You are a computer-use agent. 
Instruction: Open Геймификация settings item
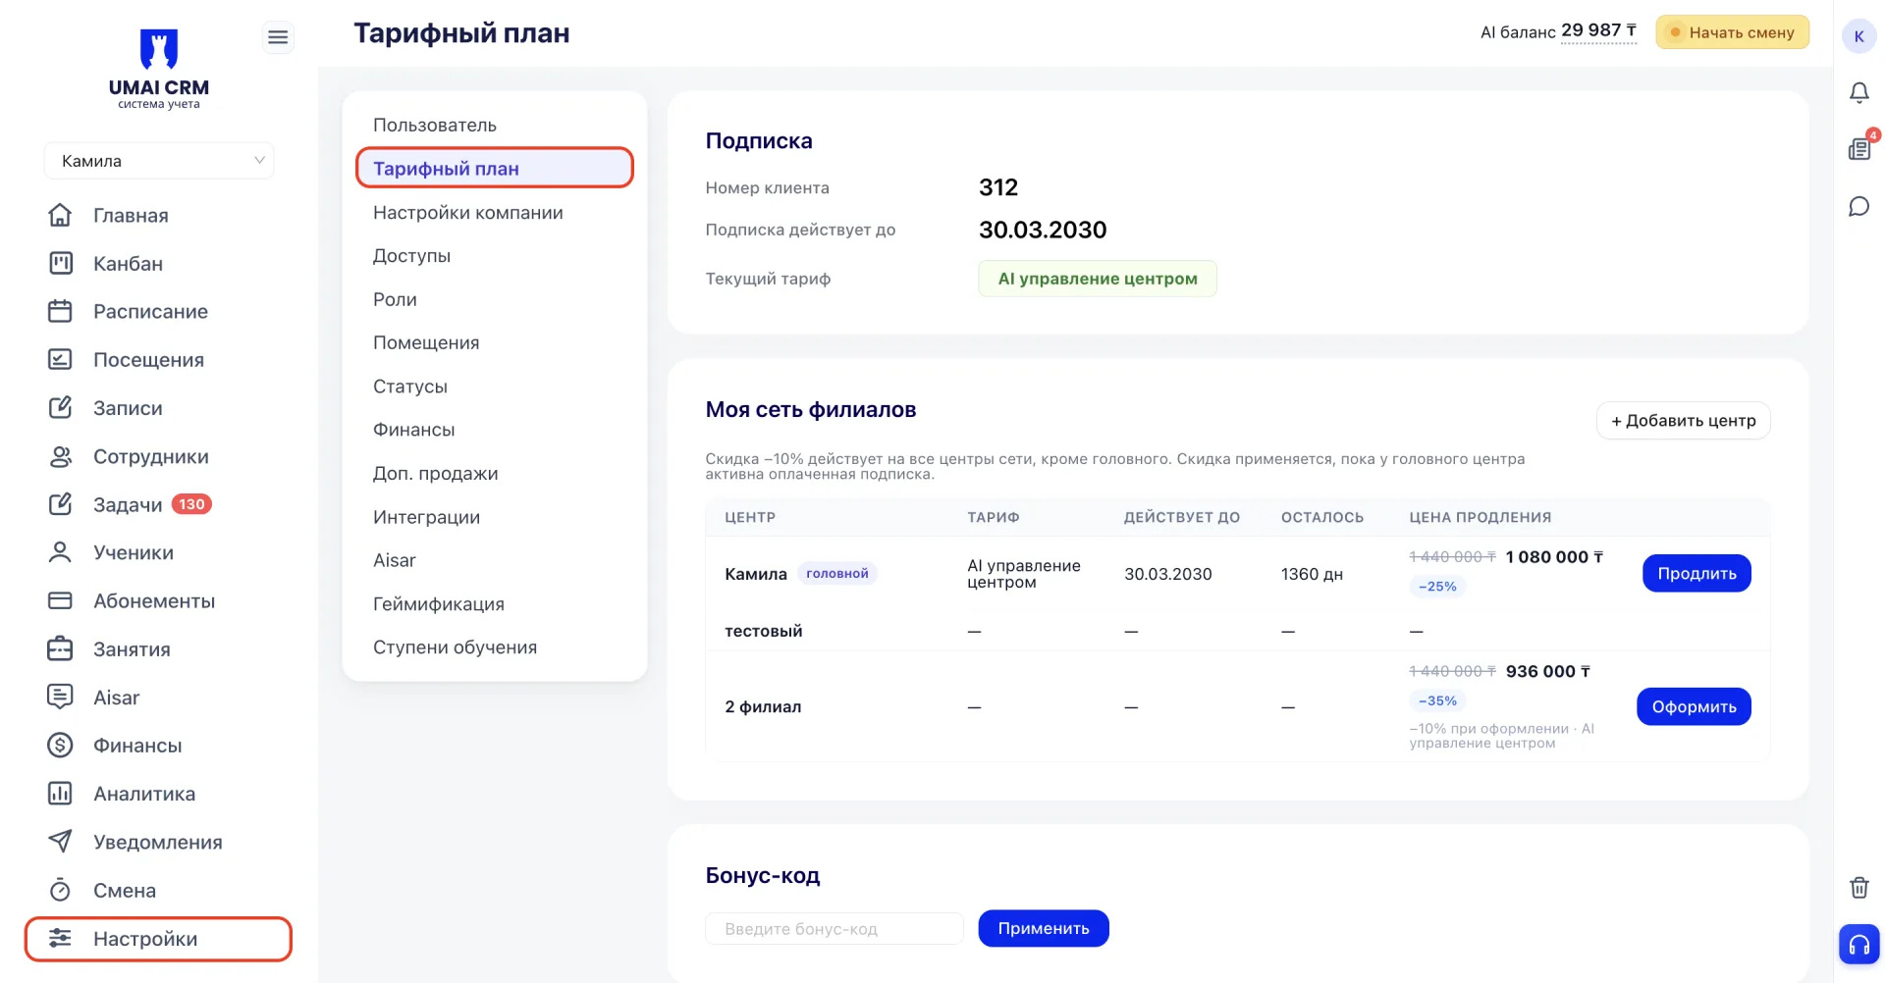pos(439,603)
